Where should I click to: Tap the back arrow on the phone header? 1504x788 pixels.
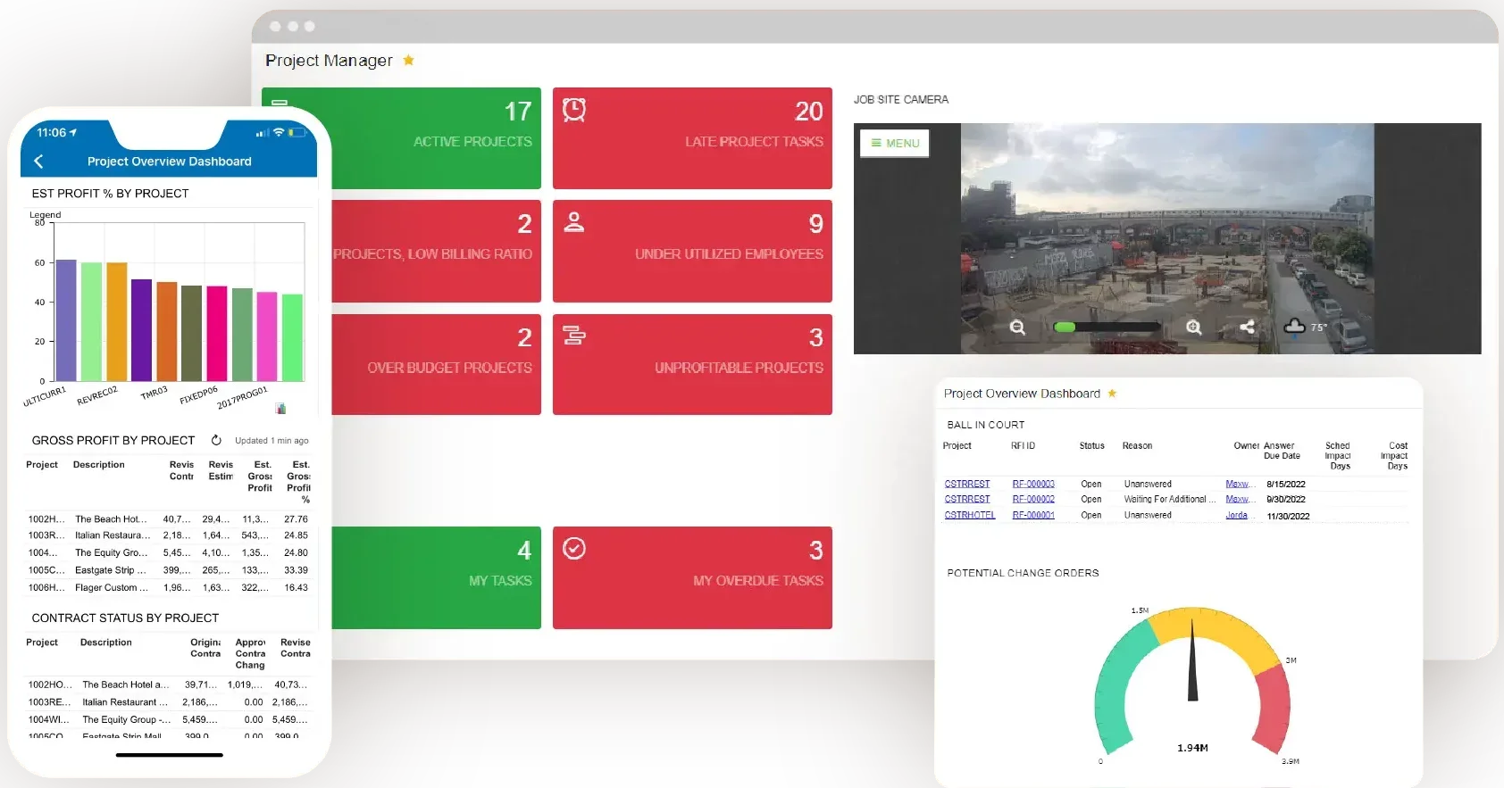(x=38, y=162)
